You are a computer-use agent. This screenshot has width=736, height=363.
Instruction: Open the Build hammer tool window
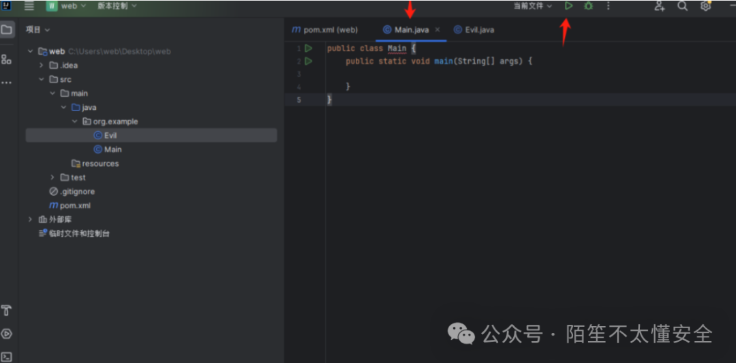(x=7, y=311)
